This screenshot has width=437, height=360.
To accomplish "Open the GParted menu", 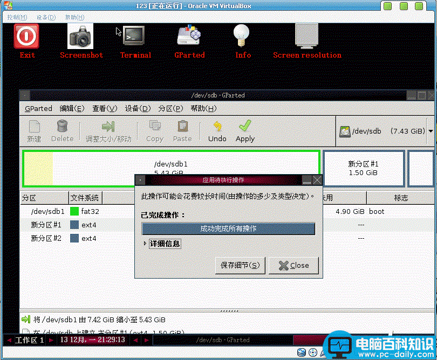I will [x=38, y=108].
